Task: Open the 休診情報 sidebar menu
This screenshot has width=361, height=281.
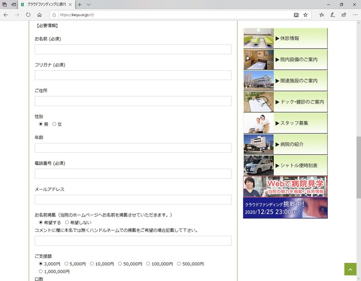Action: [285, 38]
